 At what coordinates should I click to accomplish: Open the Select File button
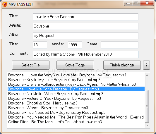coord(31,65)
